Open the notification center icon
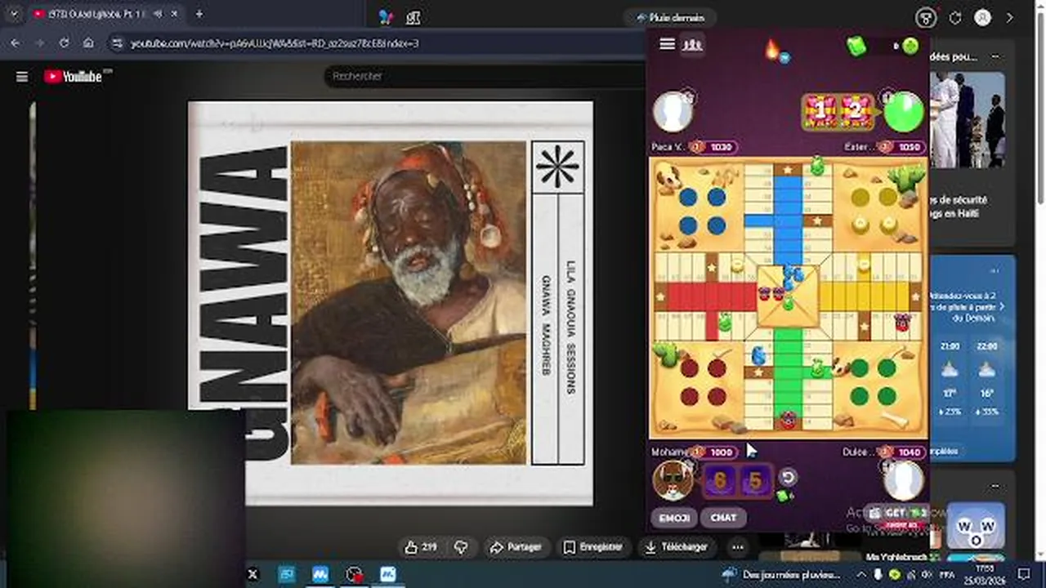This screenshot has height=588, width=1046. [x=1025, y=574]
